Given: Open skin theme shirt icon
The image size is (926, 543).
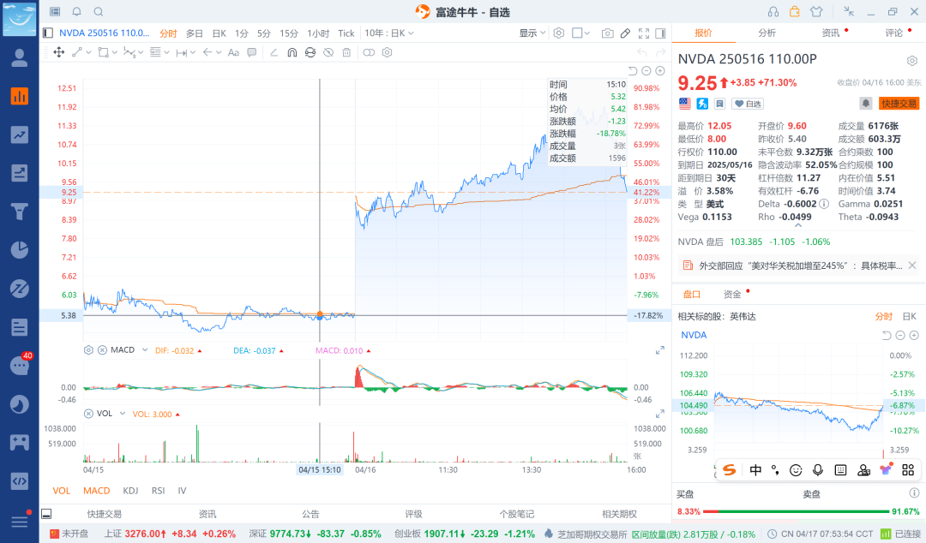Looking at the screenshot, I should click(x=816, y=11).
